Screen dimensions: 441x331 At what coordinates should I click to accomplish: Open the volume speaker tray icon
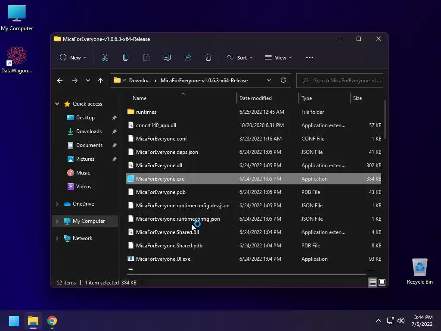[401, 321]
